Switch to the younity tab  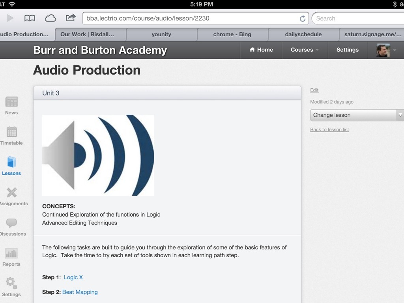tap(161, 34)
